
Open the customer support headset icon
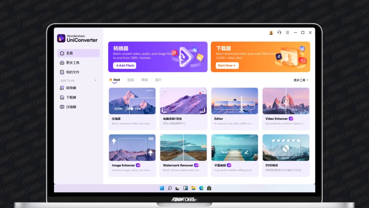279,32
